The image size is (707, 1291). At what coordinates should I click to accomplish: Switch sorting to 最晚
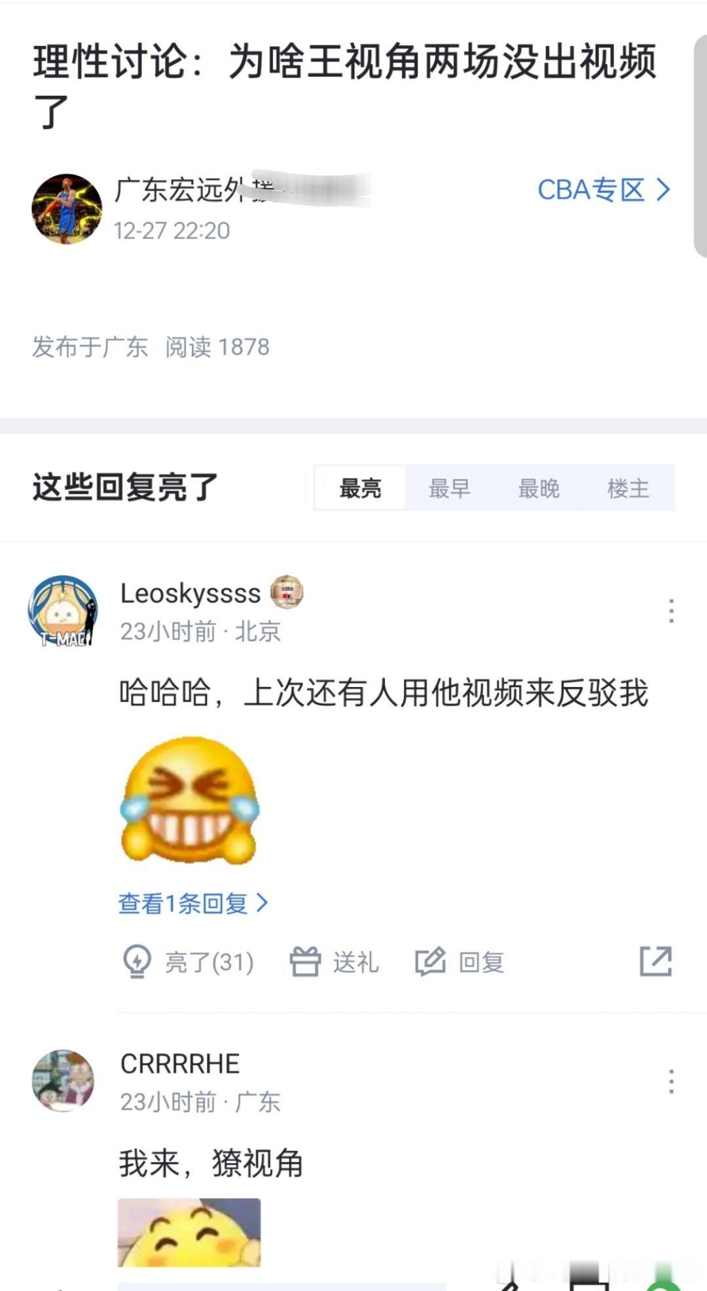coord(539,488)
